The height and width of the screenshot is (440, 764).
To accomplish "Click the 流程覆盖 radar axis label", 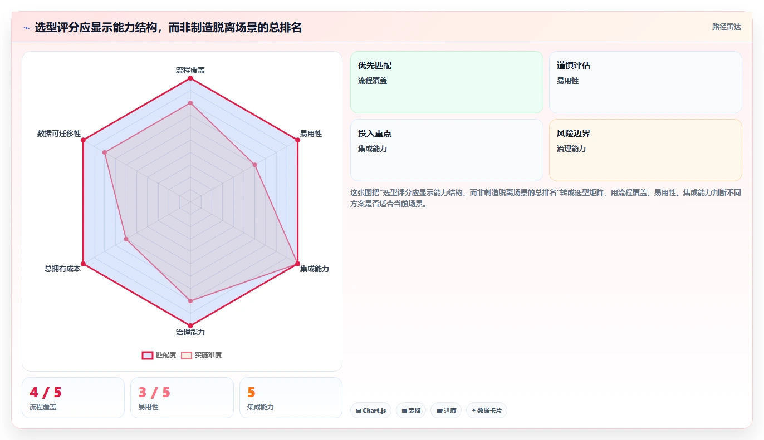I will 190,70.
